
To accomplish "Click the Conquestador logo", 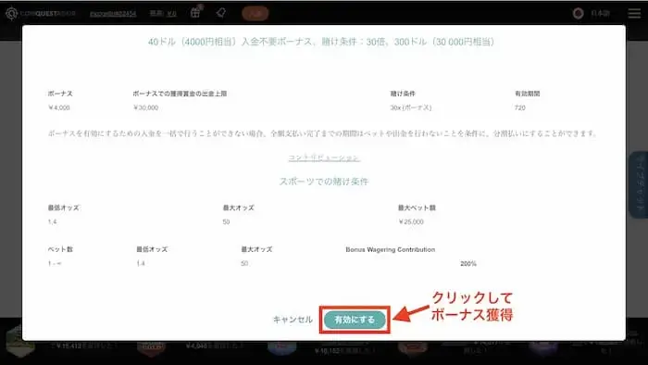I will click(x=41, y=13).
